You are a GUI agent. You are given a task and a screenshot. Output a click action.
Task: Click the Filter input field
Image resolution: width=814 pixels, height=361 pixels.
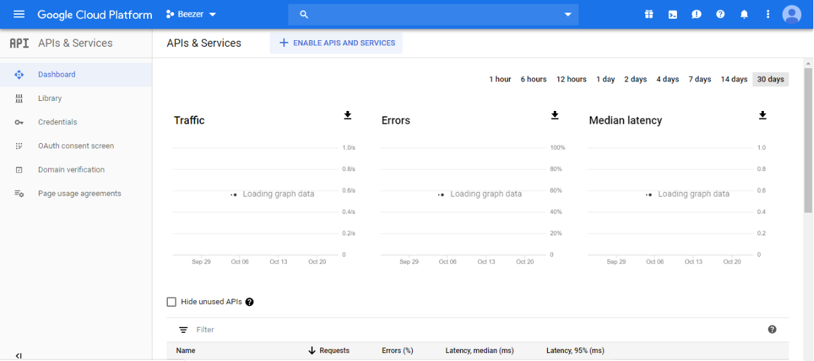(468, 330)
